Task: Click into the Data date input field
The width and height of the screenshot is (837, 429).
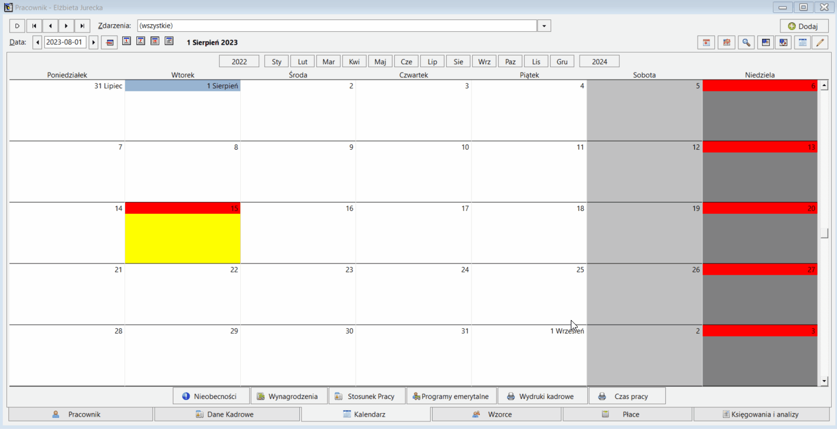Action: click(65, 42)
